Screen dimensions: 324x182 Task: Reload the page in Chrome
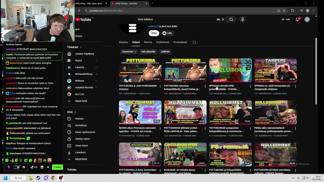[x=79, y=11]
